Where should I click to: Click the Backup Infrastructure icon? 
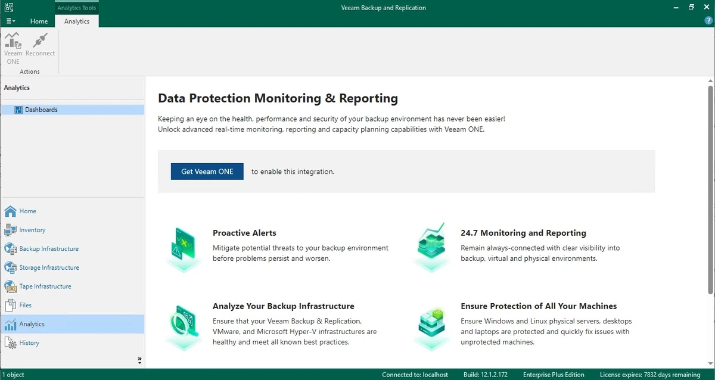(x=10, y=248)
